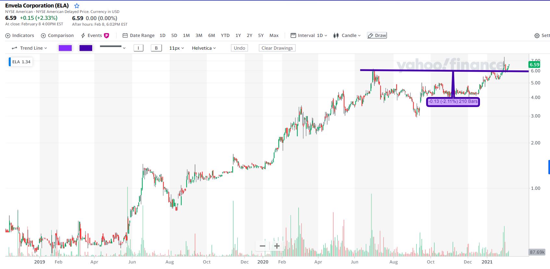The height and width of the screenshot is (269, 550).
Task: Click the ELA 1.34 series label
Action: 20,62
